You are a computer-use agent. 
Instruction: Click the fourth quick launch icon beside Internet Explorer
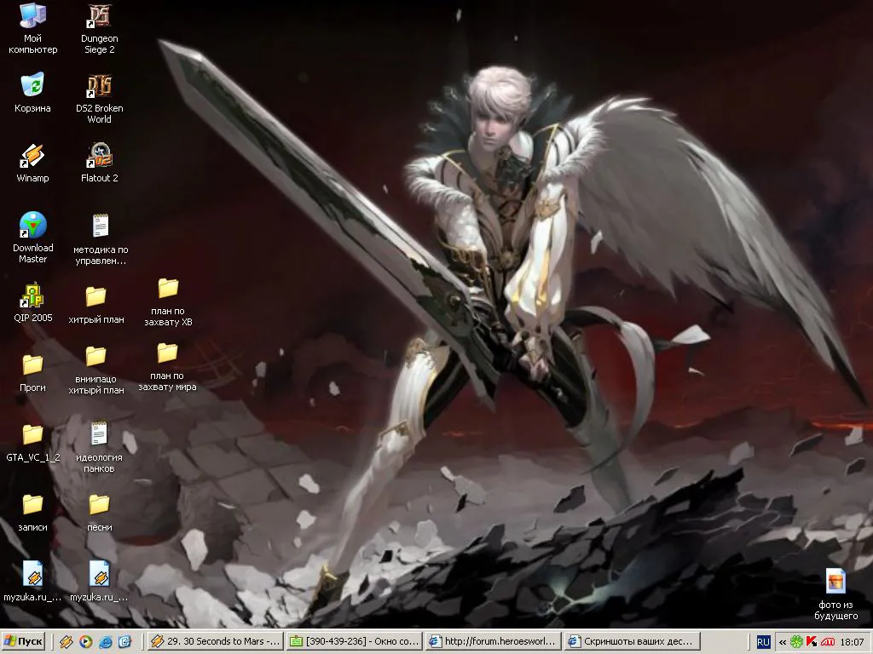124,642
